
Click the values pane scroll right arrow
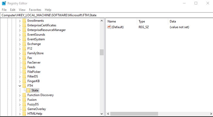(211, 114)
